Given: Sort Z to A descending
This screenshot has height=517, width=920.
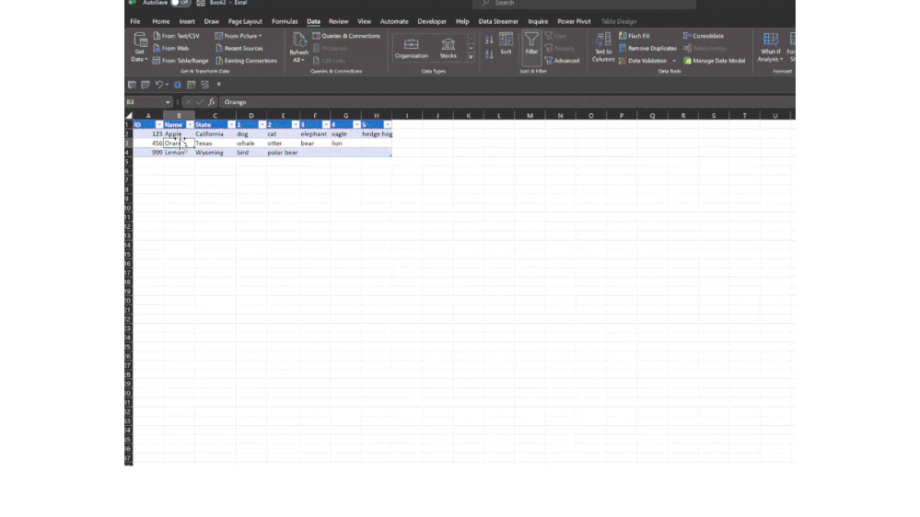Looking at the screenshot, I should [489, 54].
